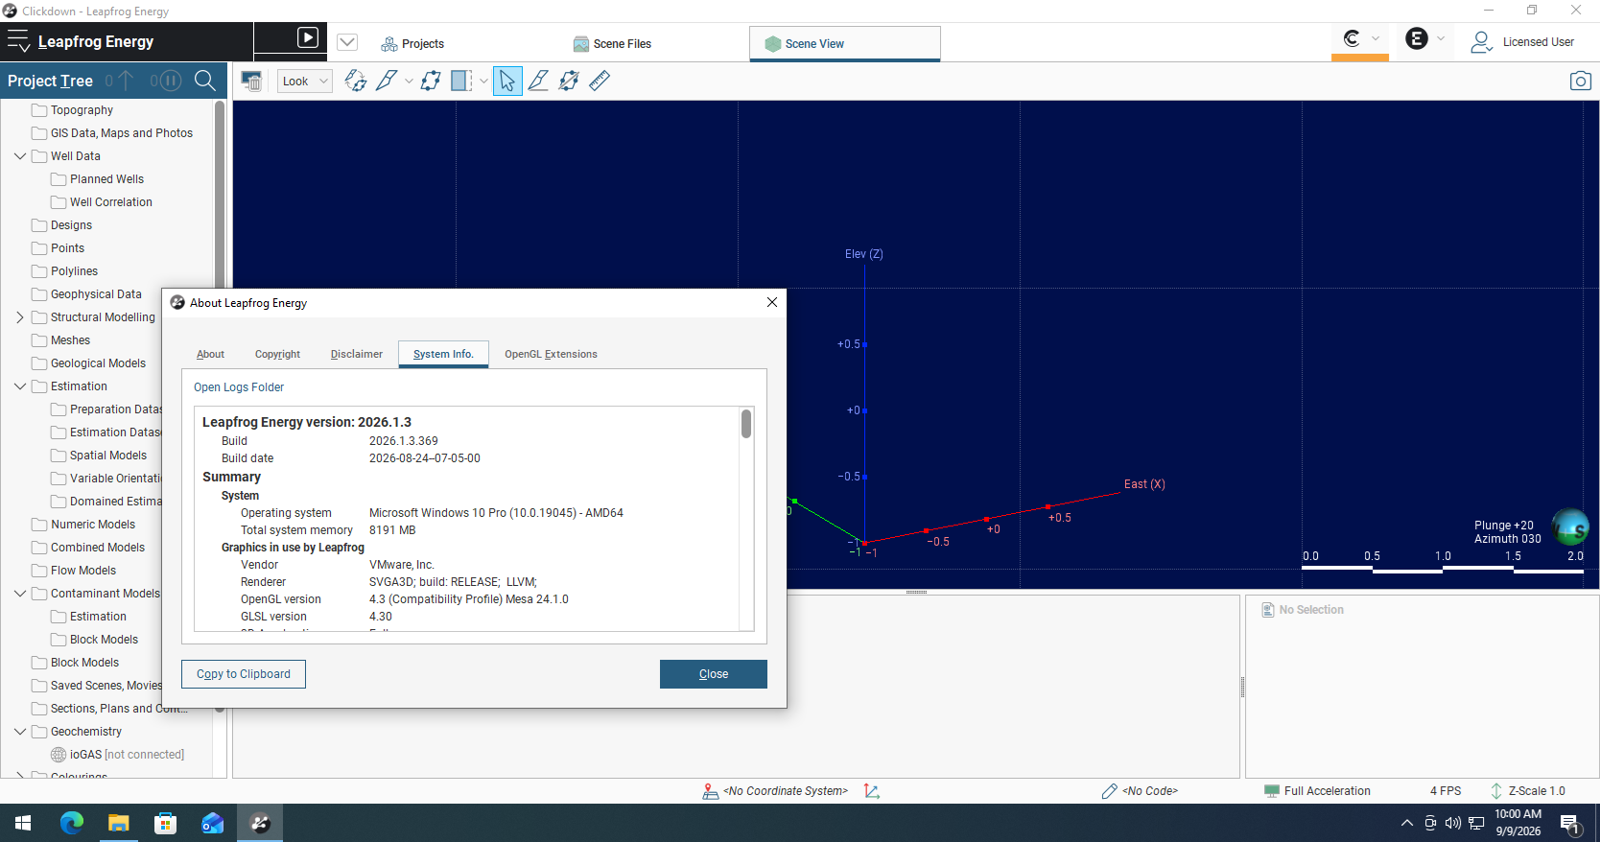This screenshot has height=842, width=1600.
Task: Open the OpenGL Extensions tab
Action: 551,354
